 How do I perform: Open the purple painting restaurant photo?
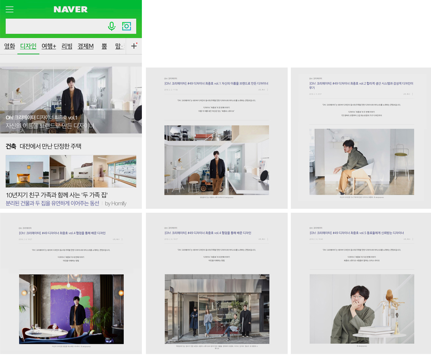tap(71, 309)
